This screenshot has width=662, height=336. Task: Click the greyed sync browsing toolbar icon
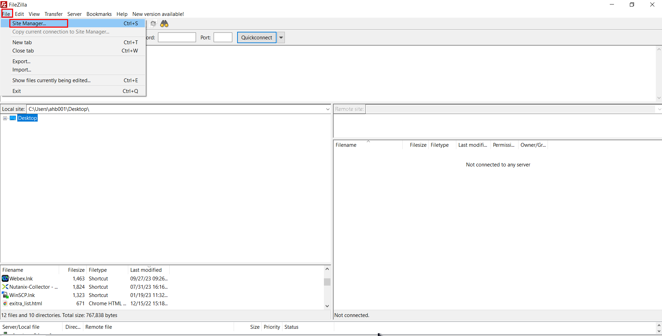[153, 23]
